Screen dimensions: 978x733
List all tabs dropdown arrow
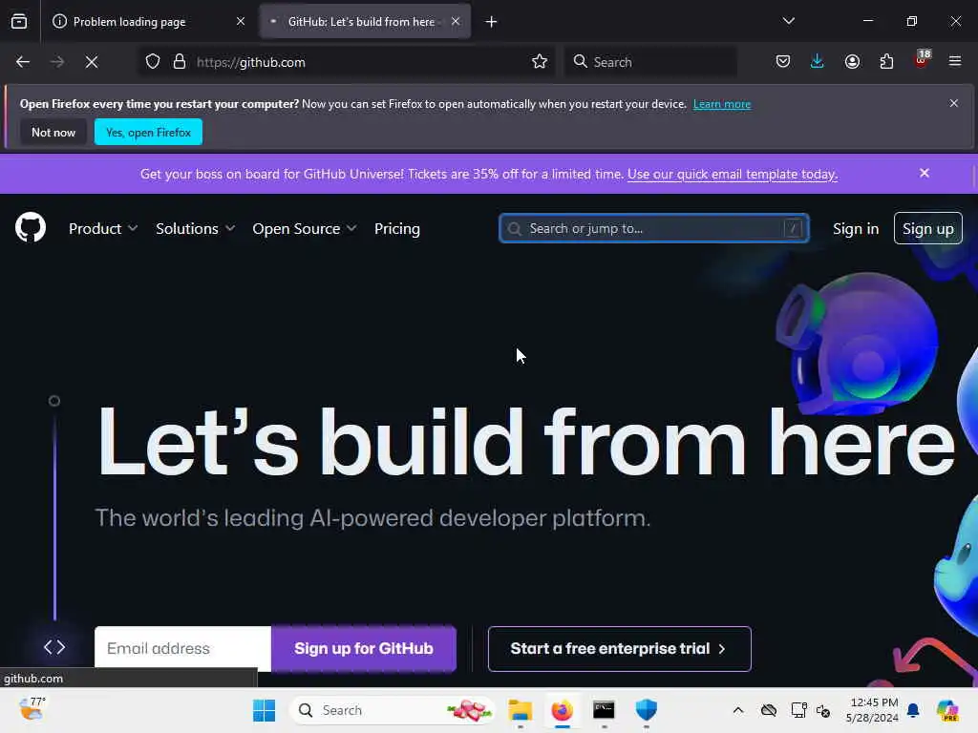(x=788, y=21)
